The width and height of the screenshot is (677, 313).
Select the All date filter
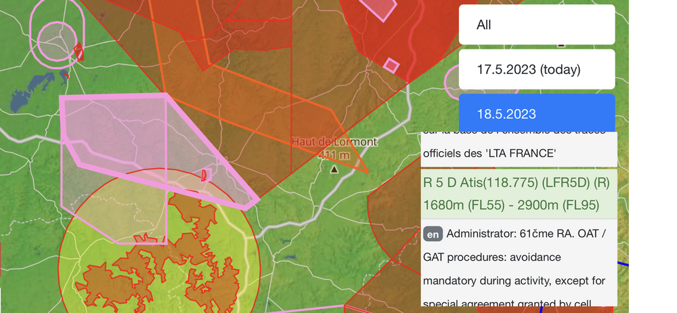(537, 24)
